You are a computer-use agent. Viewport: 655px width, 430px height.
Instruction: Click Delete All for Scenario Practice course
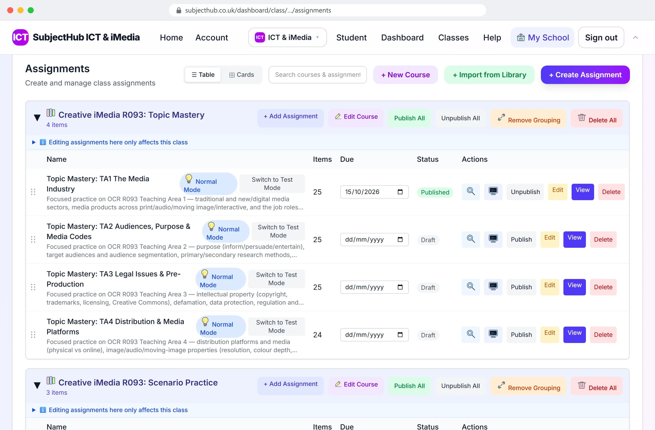(x=597, y=386)
